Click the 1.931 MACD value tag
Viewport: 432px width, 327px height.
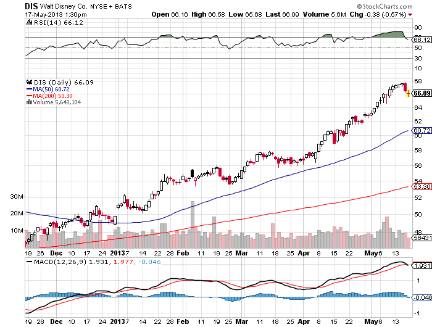click(x=422, y=265)
